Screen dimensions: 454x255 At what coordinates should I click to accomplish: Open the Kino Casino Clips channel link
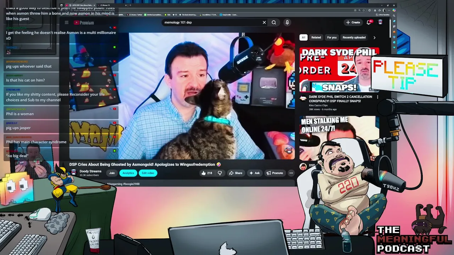pos(318,106)
